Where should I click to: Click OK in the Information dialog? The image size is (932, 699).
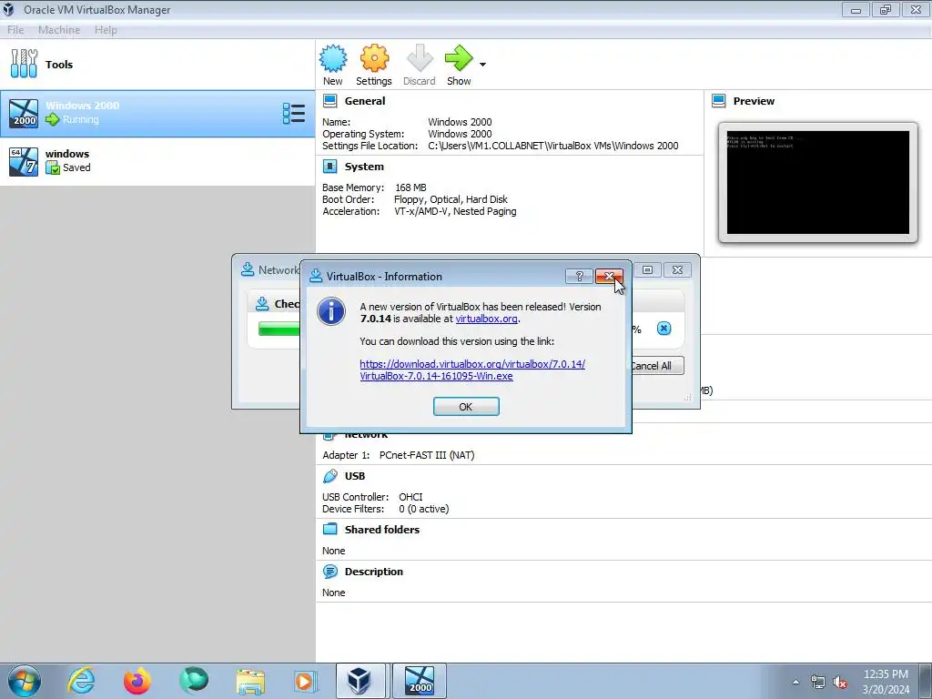(x=466, y=407)
